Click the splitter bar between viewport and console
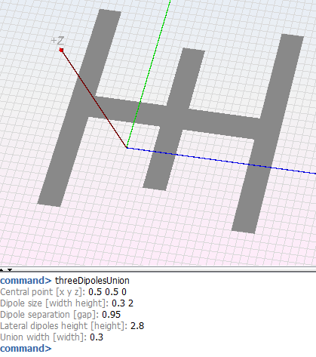 (158, 269)
